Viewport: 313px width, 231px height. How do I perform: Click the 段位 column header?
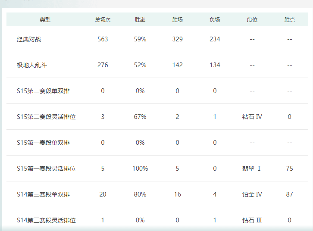coord(252,19)
